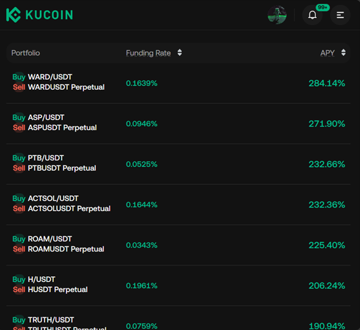Image resolution: width=360 pixels, height=330 pixels.
Task: Click the Funding Rate header label
Action: click(x=149, y=53)
